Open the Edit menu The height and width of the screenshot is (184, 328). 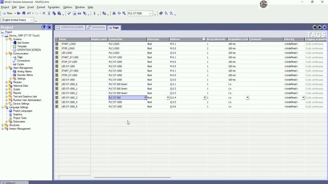click(14, 7)
